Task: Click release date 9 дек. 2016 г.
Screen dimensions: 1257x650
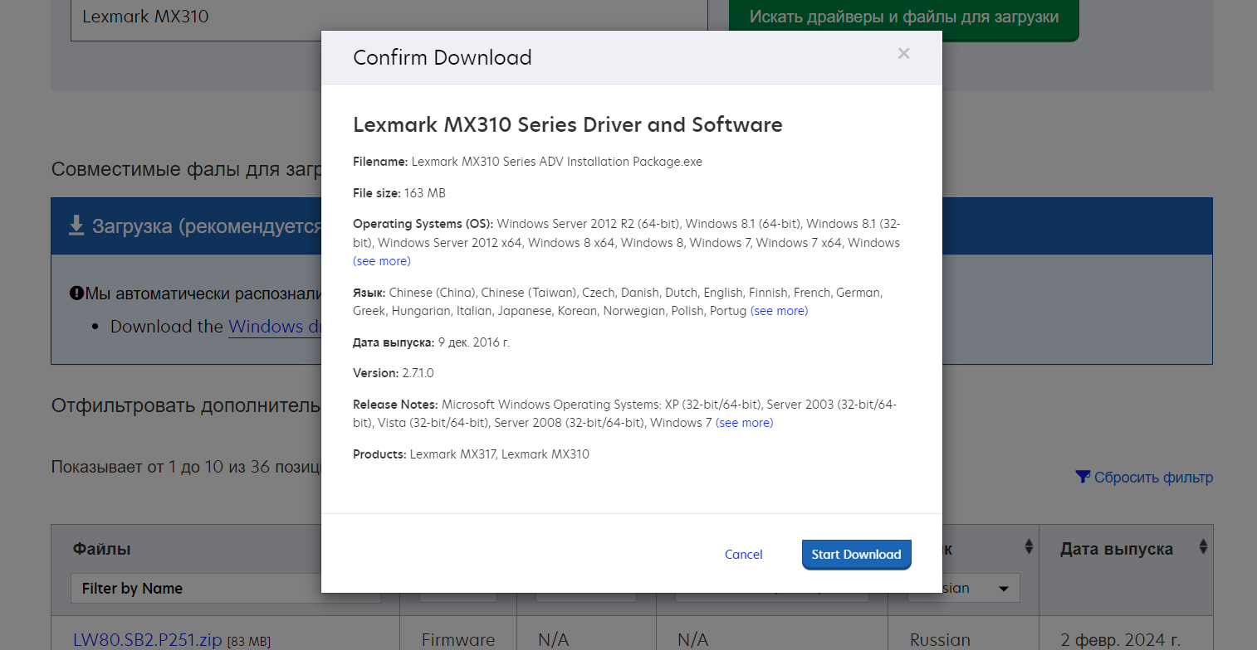Action: (474, 342)
